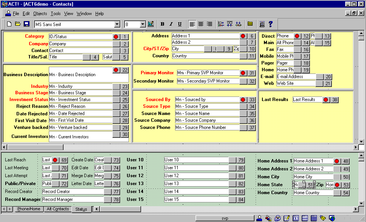Screen dimensions: 366x222
Task: Center text alignment in toolbar
Action: point(201,24)
